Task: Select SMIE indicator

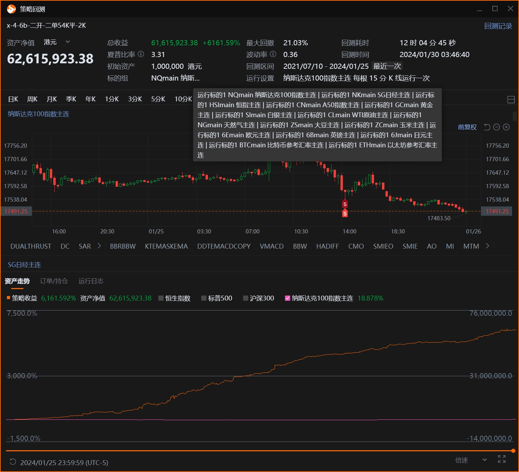Action: tap(410, 246)
